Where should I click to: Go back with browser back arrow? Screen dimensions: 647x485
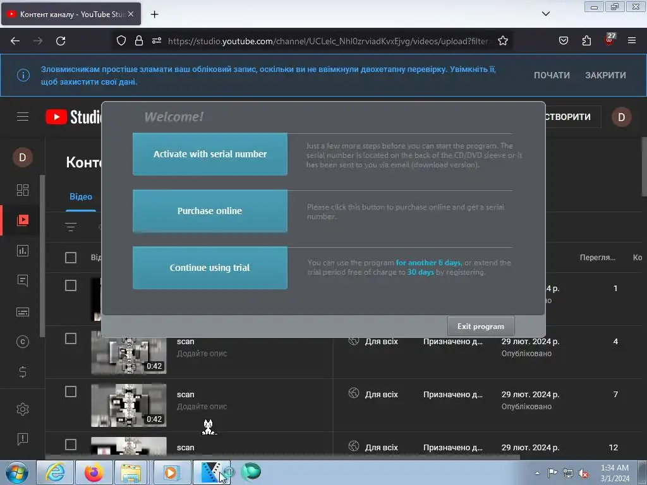(x=15, y=41)
